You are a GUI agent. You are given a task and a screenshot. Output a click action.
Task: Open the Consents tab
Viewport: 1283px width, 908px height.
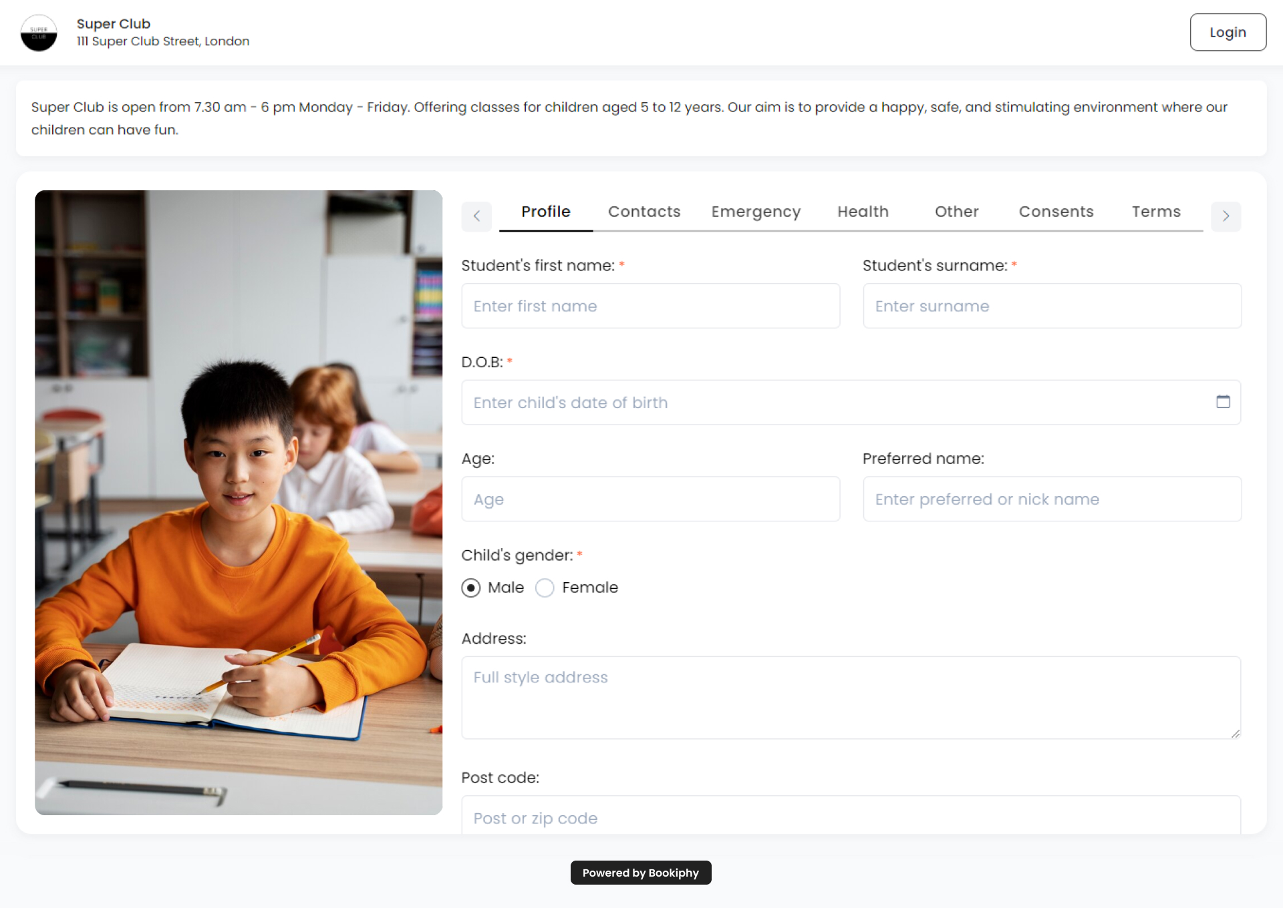coord(1056,212)
